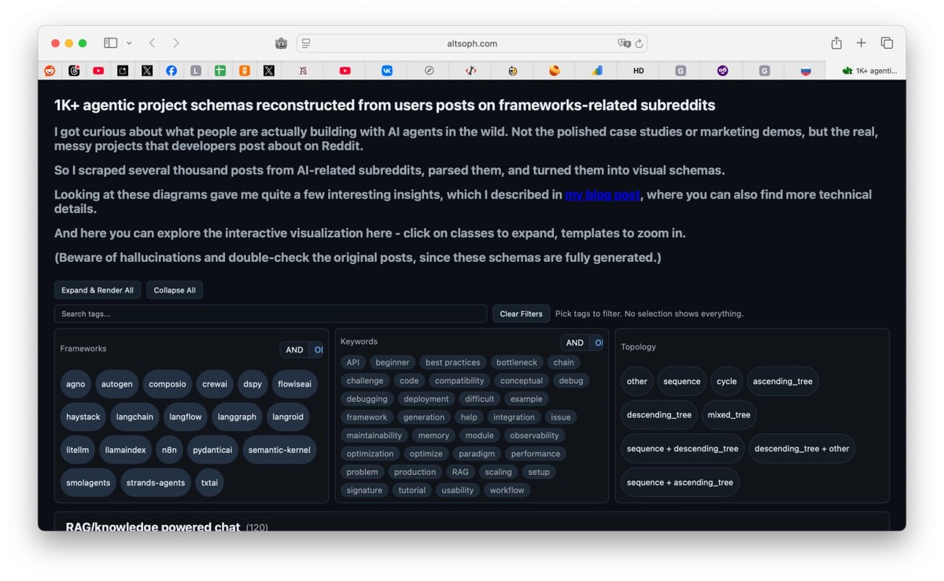Screen dimensions: 944x581
Task: Open the orange ball pinned tab
Action: pos(555,71)
